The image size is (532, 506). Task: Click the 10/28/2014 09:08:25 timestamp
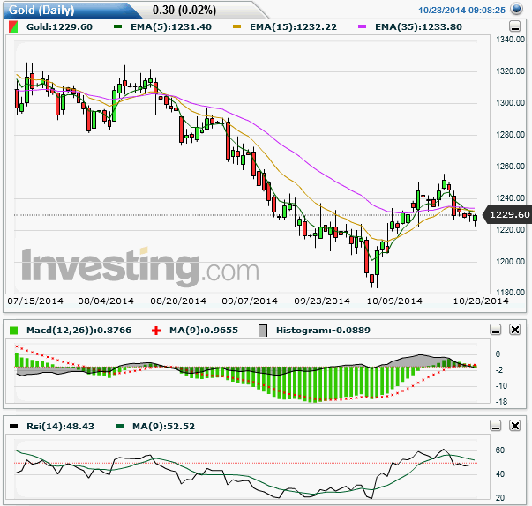tap(461, 11)
